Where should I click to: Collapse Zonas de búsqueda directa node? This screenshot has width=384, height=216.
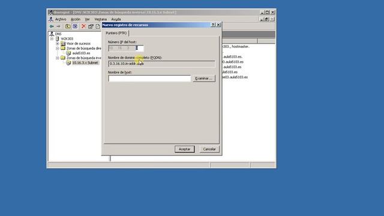tap(58, 48)
